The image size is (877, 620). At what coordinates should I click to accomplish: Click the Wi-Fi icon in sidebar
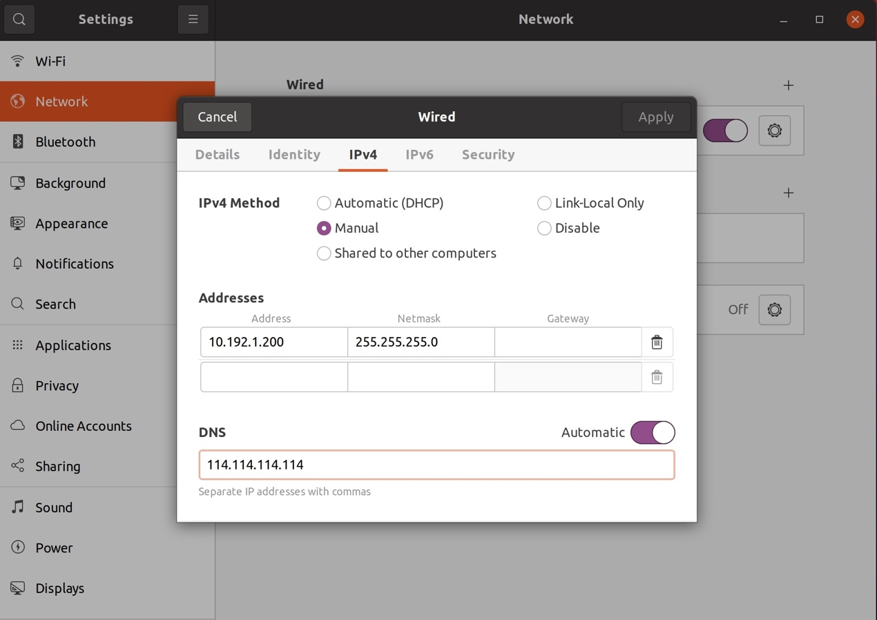[18, 61]
